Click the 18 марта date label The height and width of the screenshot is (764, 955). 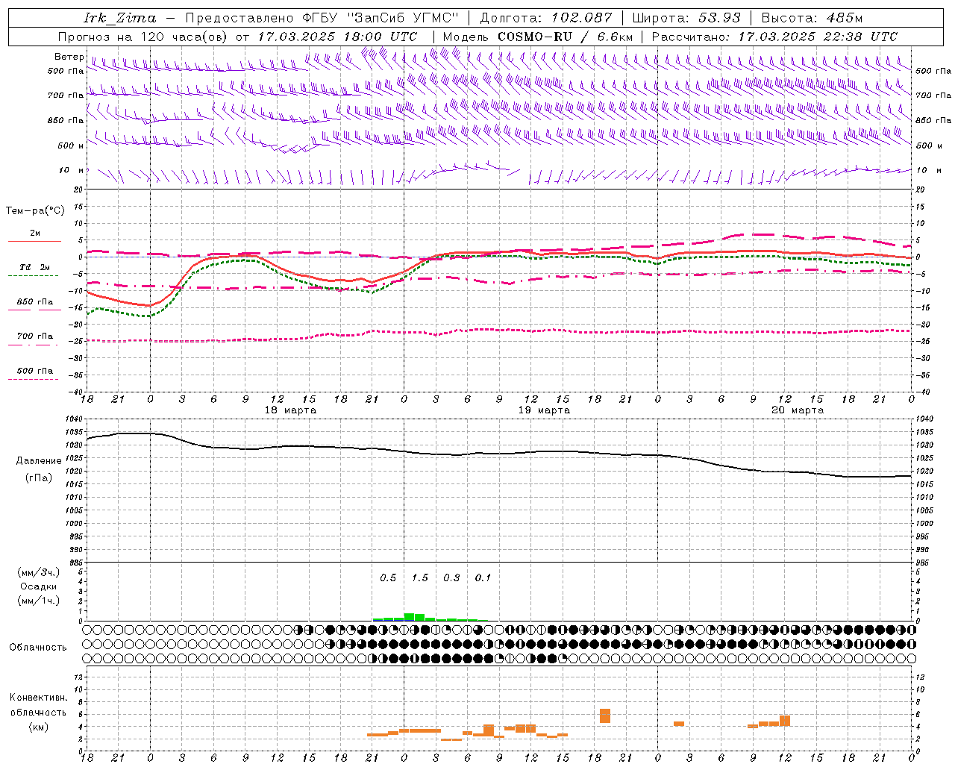click(x=290, y=410)
